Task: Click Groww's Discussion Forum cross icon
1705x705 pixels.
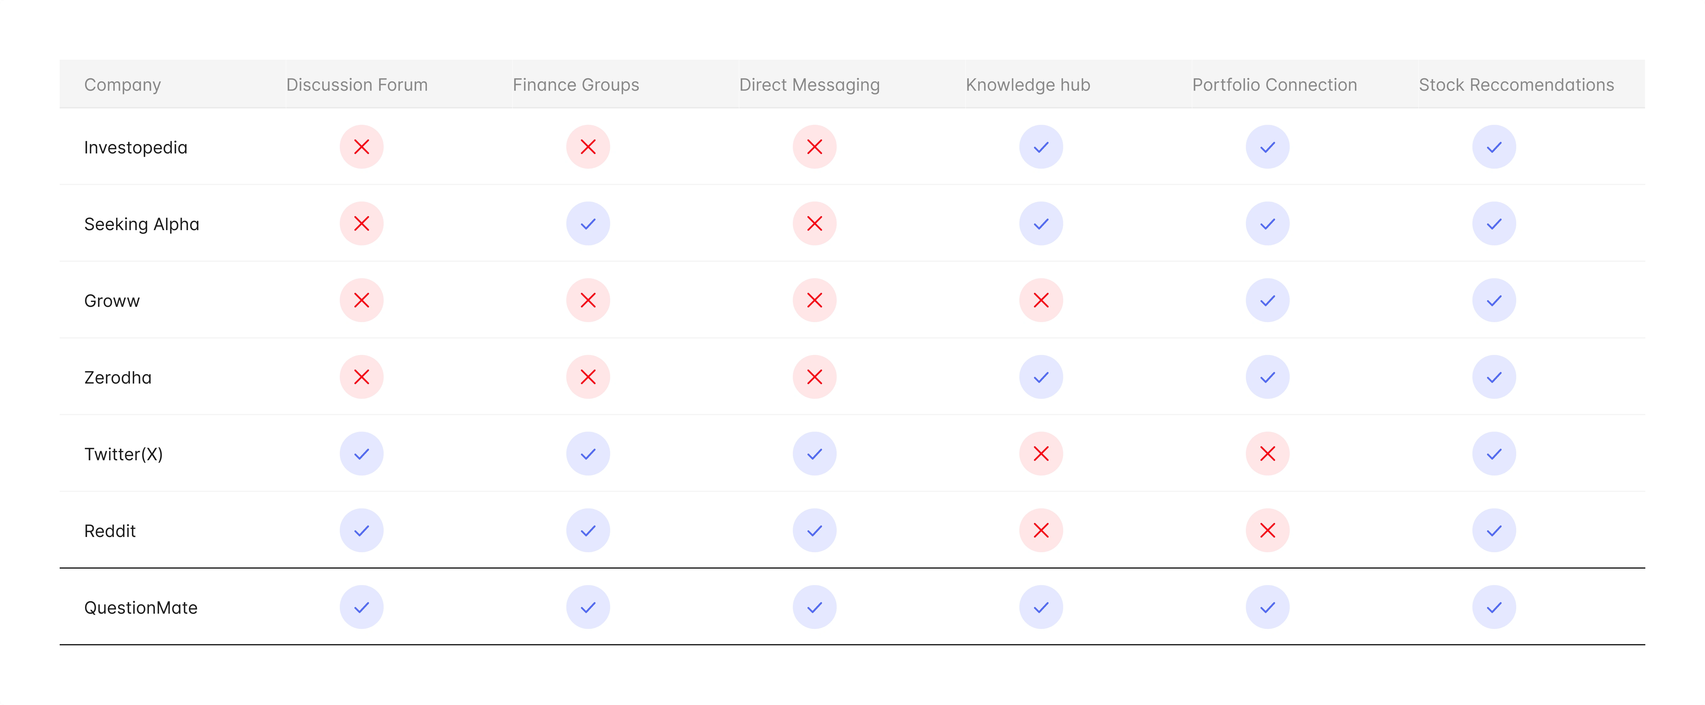Action: click(361, 300)
